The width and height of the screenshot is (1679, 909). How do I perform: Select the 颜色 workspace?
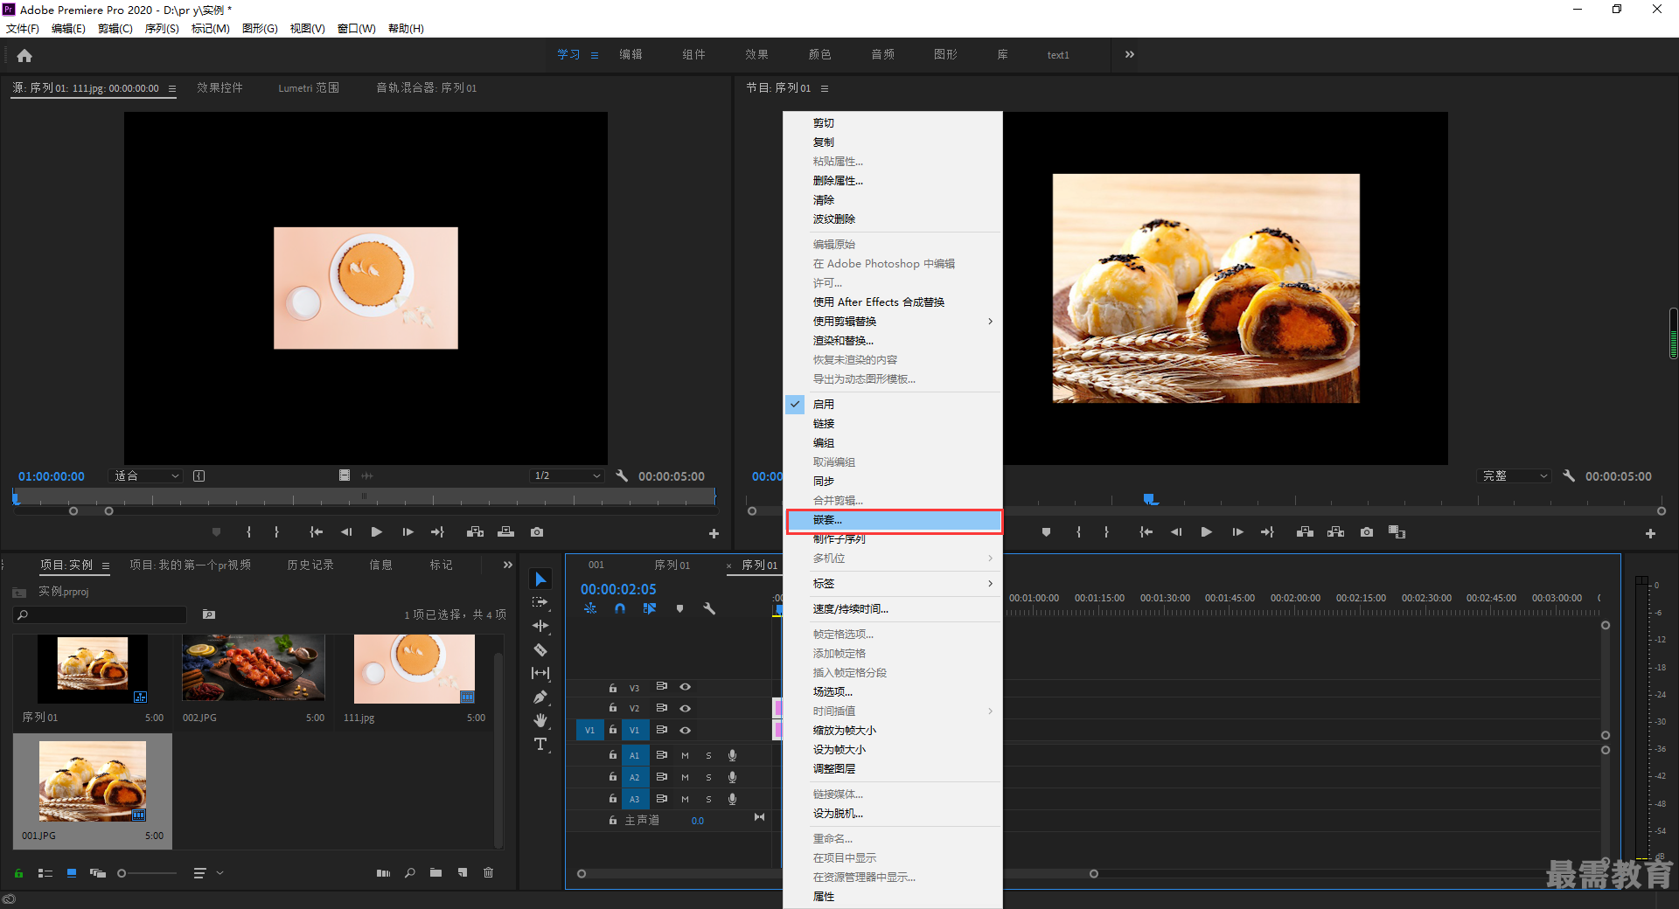pyautogui.click(x=819, y=54)
